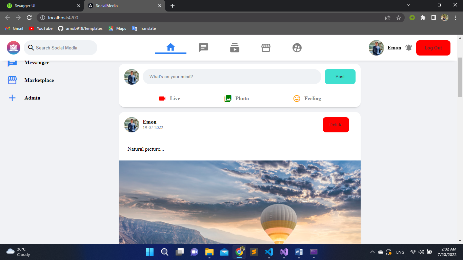Click the Feeling smiley icon
Image resolution: width=463 pixels, height=260 pixels.
(x=297, y=99)
